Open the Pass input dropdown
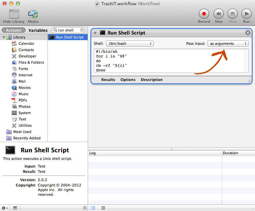Viewport: 255px width, 211px height. 228,43
